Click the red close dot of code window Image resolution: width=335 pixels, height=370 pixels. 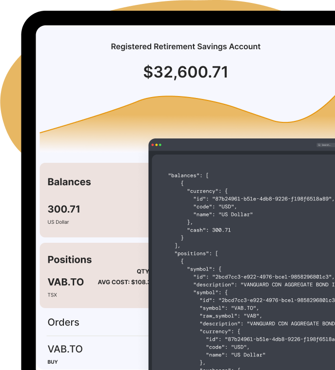click(153, 145)
